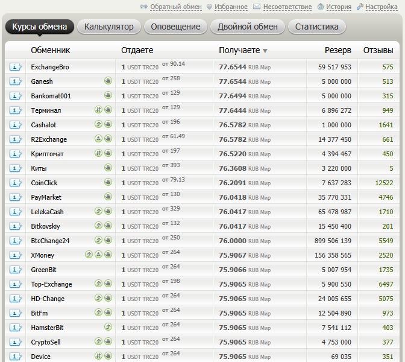Open PayMarket reviews count 4746
Viewport: 405px width, 362px height.
[x=386, y=197]
